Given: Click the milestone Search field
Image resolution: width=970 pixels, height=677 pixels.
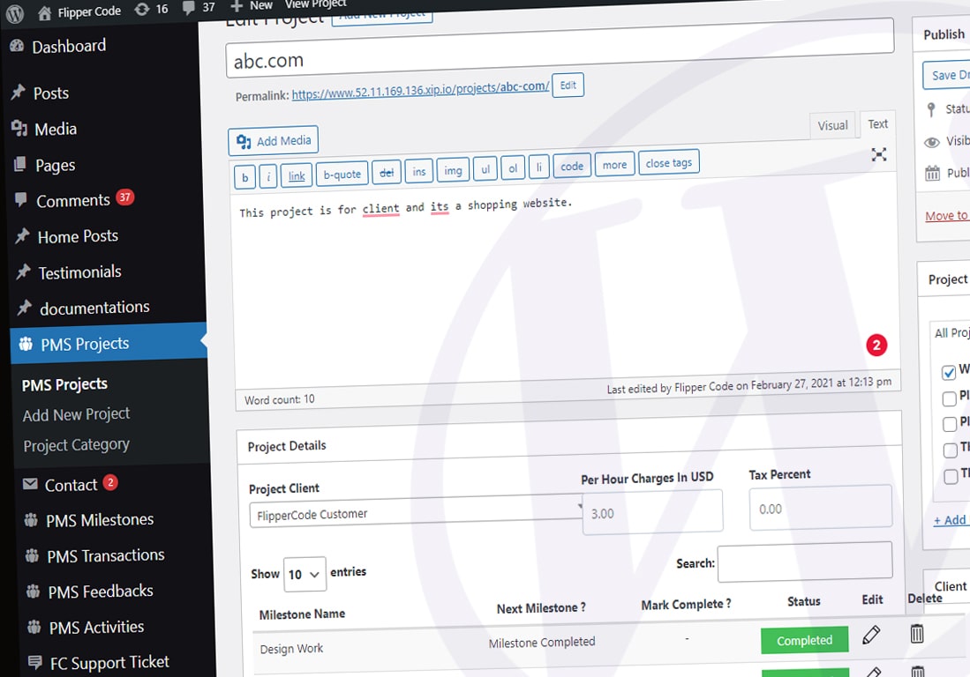Looking at the screenshot, I should click(x=805, y=562).
